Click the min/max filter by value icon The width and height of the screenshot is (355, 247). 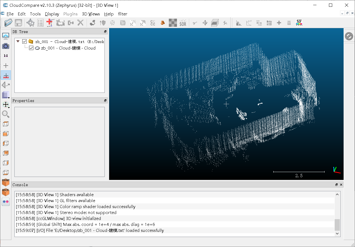259,23
